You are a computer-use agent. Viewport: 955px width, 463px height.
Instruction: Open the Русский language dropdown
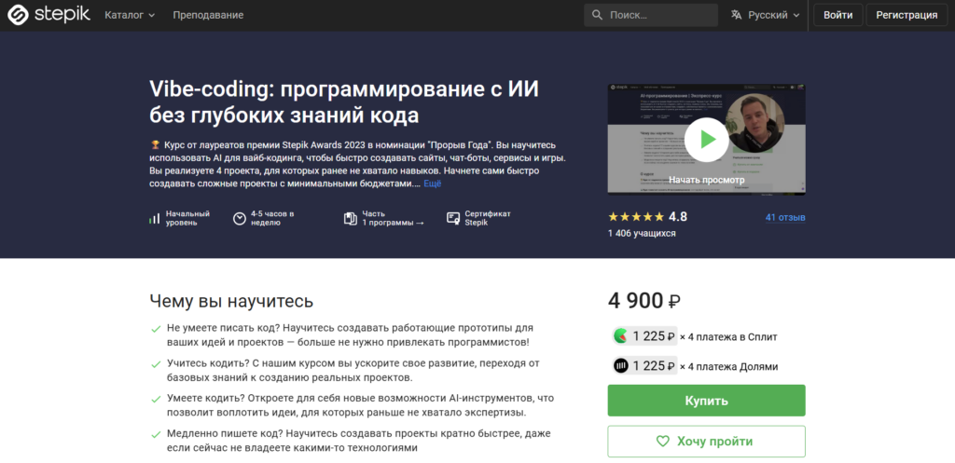pyautogui.click(x=767, y=15)
